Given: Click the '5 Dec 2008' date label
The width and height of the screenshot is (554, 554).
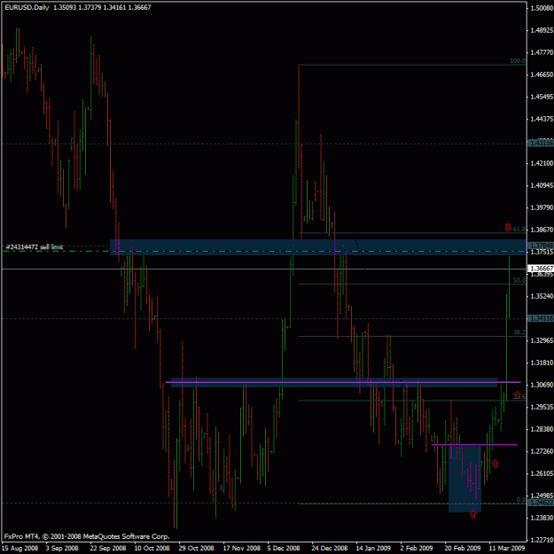Looking at the screenshot, I should tap(284, 548).
